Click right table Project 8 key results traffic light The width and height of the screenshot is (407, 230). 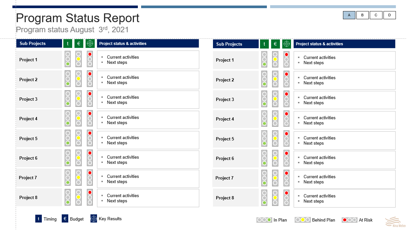(286, 198)
